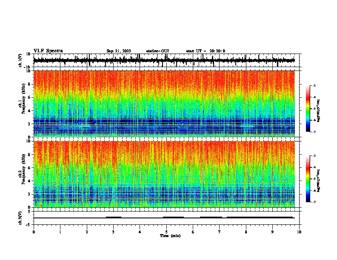
Task: Click the 'start UT = 20:20:0' label
Action: pos(206,51)
